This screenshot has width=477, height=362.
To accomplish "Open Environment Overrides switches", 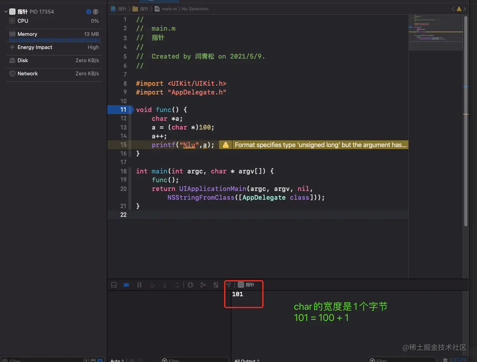I will [216, 285].
